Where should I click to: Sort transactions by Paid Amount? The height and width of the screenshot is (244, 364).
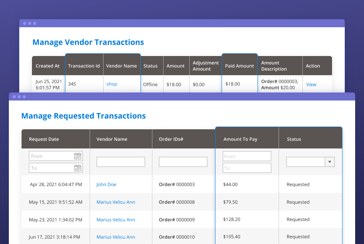tap(239, 66)
